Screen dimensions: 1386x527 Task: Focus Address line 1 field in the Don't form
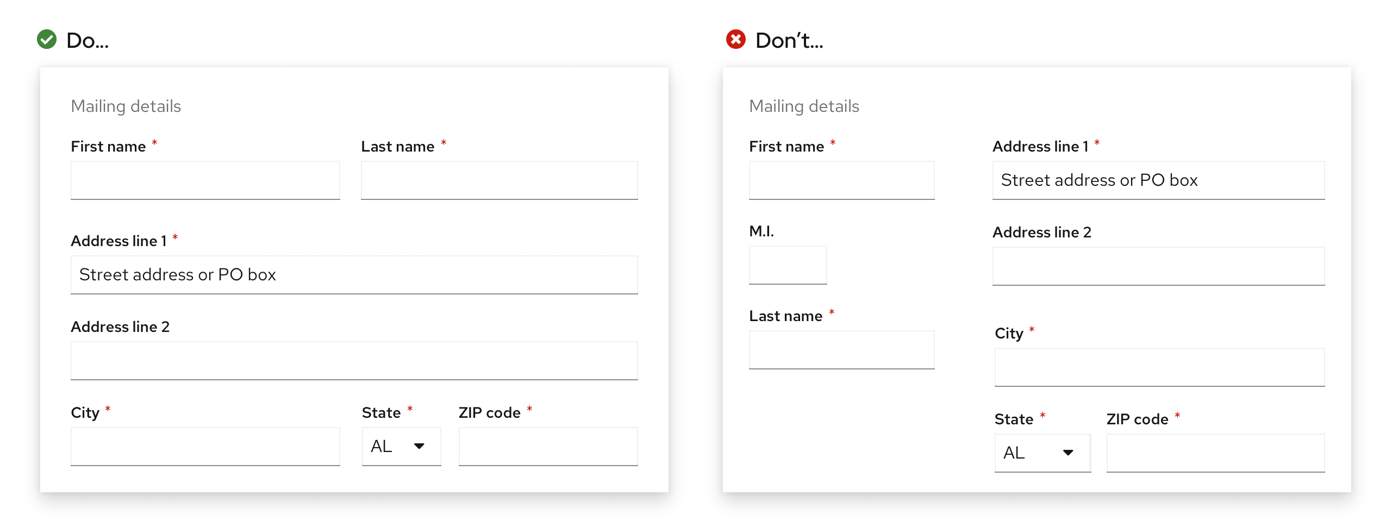(1158, 180)
